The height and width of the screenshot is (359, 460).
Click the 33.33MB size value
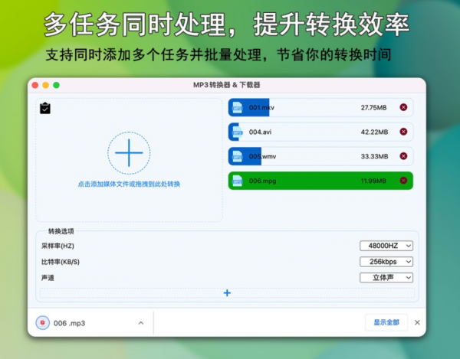[374, 156]
